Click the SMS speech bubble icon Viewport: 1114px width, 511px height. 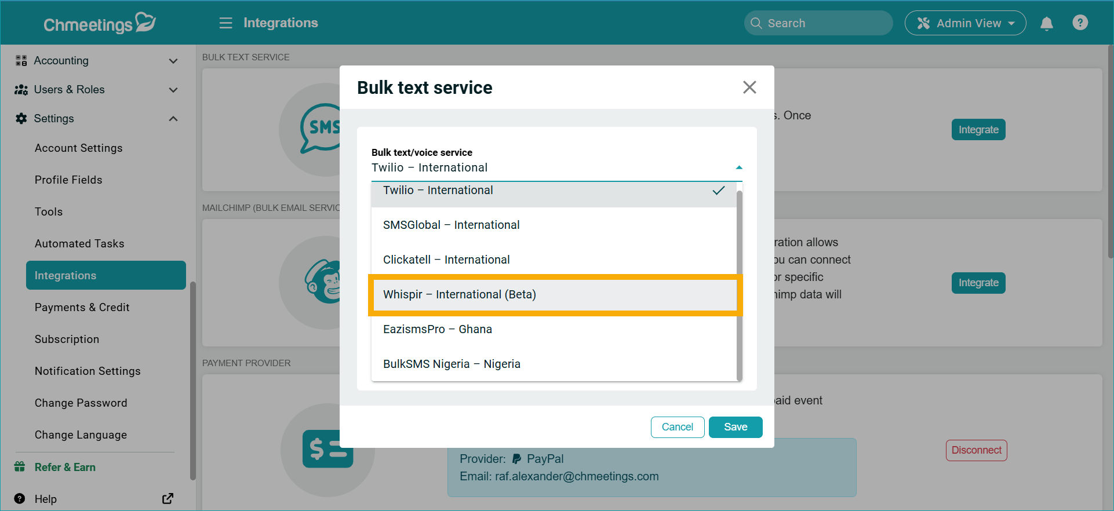pos(320,129)
